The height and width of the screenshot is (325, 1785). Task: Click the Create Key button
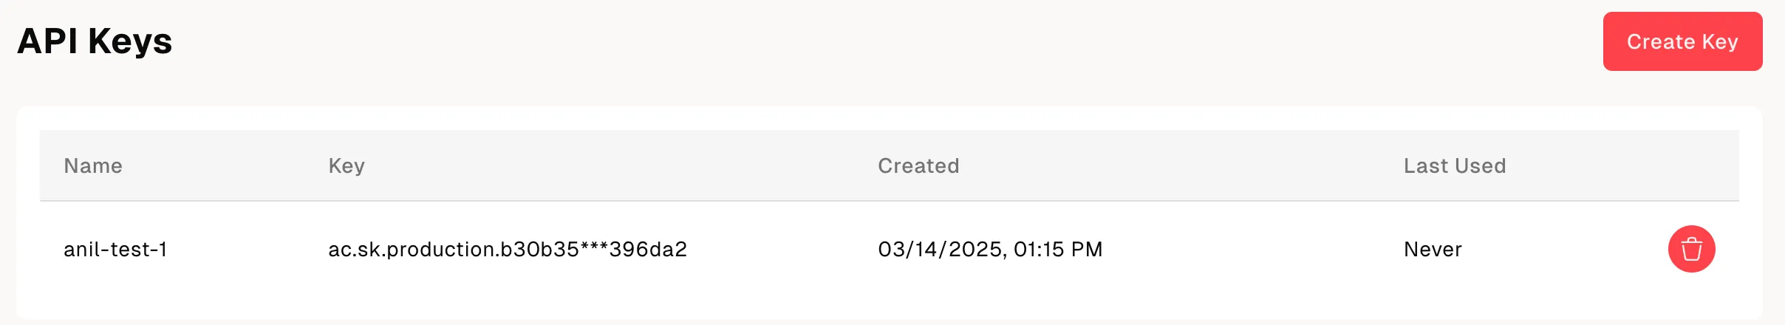(1682, 41)
